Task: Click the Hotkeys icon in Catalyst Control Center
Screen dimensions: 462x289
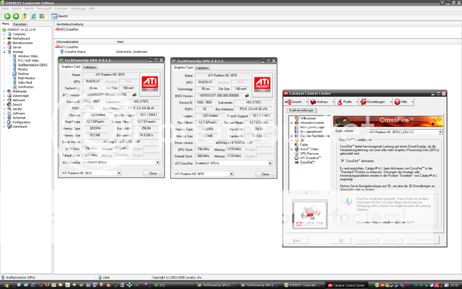Action: pyautogui.click(x=313, y=102)
